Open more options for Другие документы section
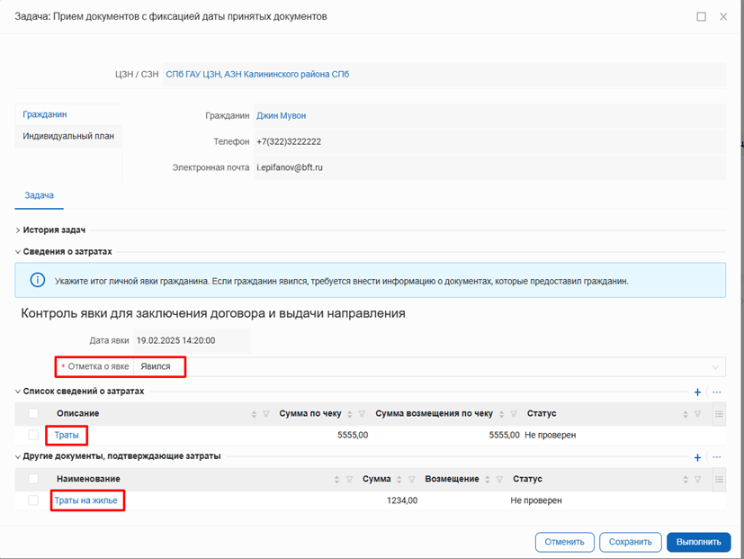744x559 pixels. (716, 457)
